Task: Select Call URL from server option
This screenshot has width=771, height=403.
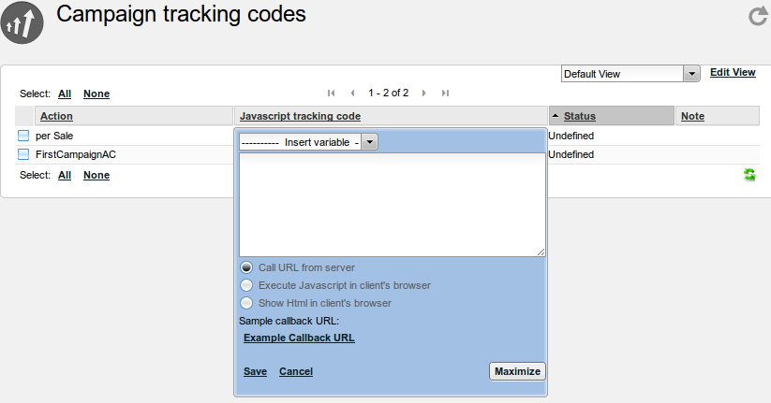Action: pos(247,267)
